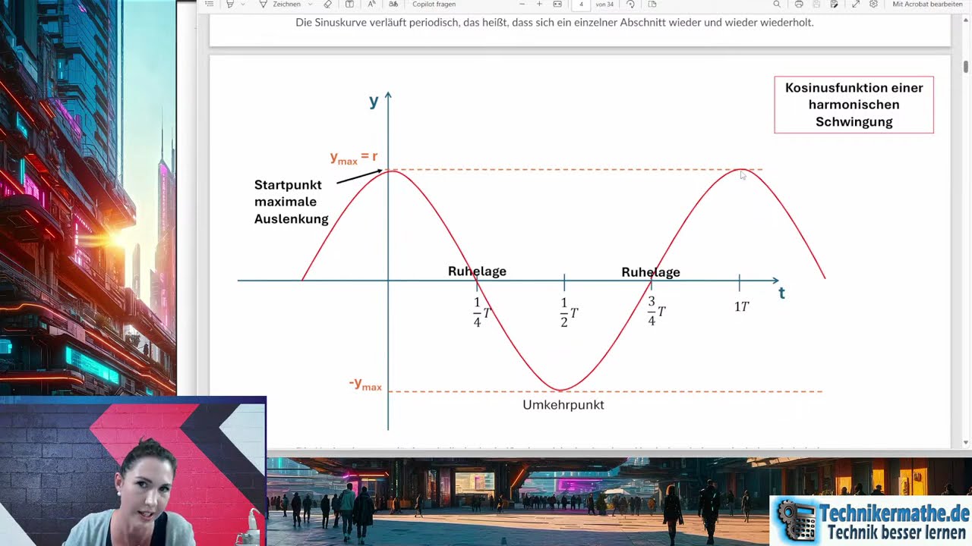
Task: Click the Startpunkt maximale Auslenkung label
Action: click(x=291, y=202)
